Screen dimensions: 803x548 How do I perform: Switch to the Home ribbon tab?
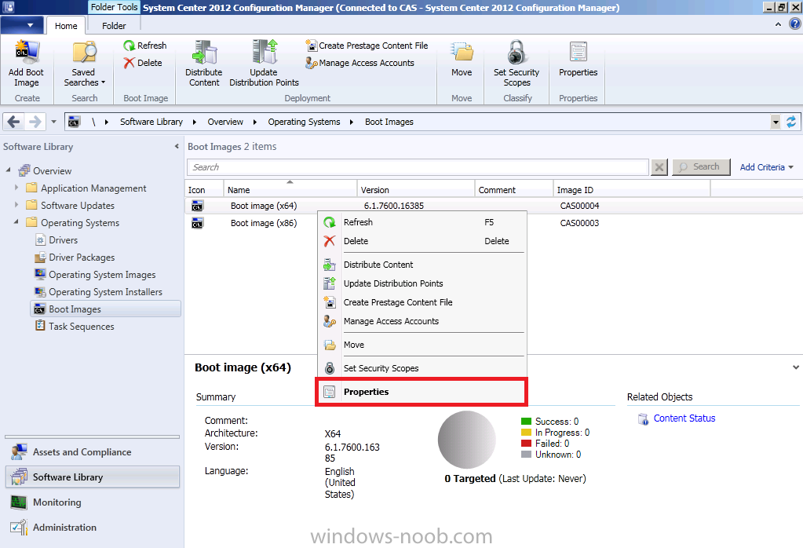pyautogui.click(x=66, y=26)
